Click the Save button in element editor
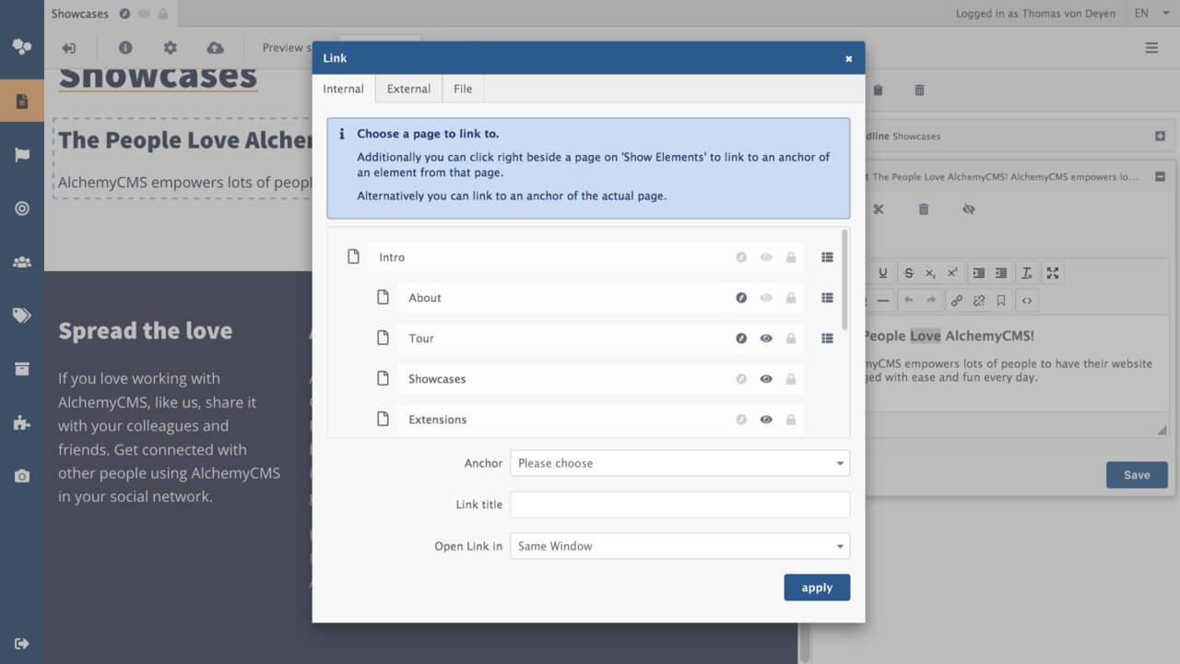This screenshot has width=1180, height=664. click(1137, 475)
